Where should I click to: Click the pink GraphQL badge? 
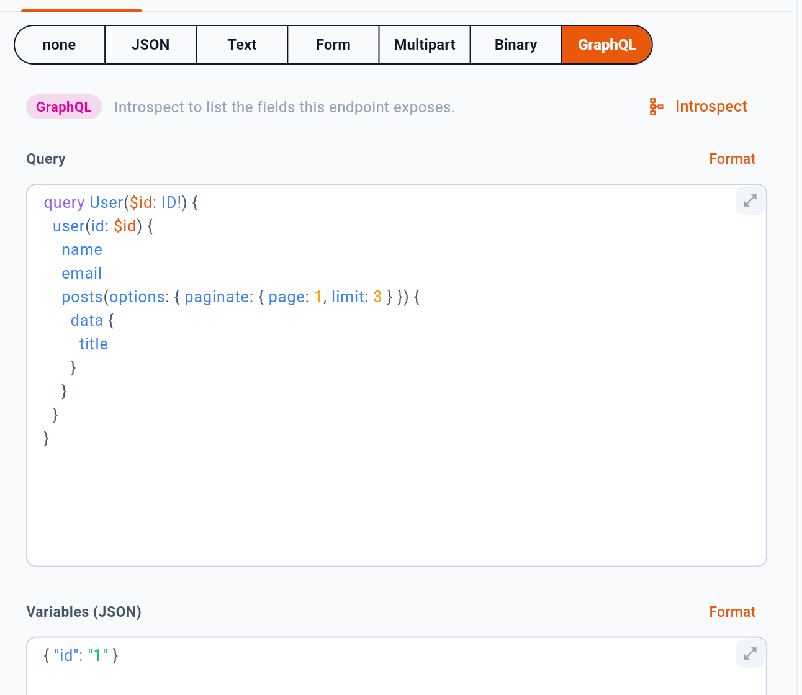point(64,107)
